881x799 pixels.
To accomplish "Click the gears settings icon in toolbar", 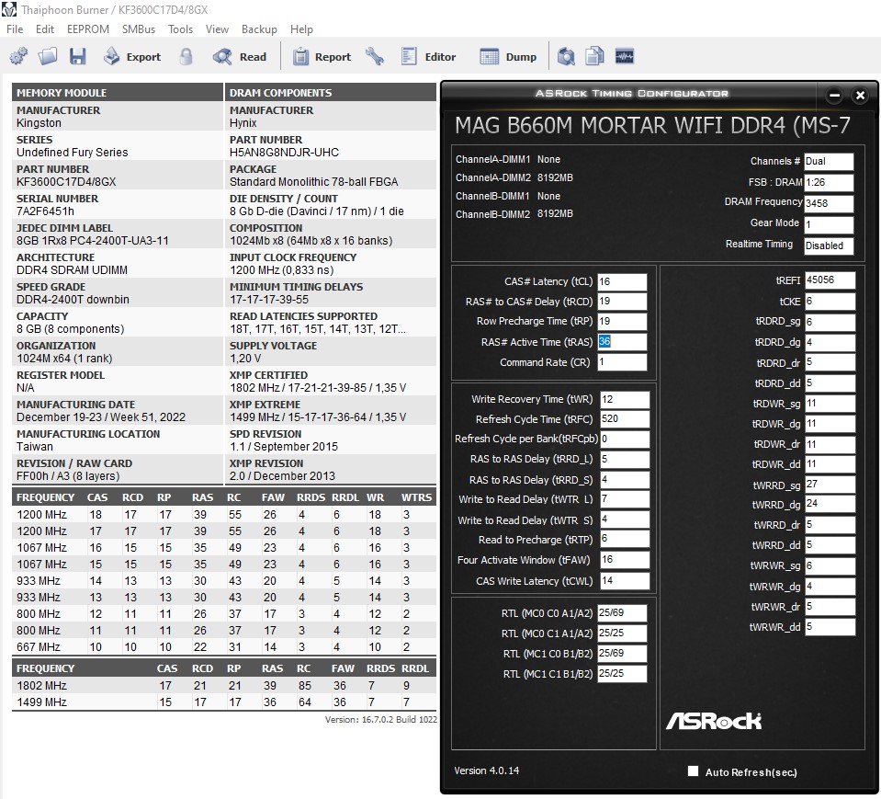I will point(18,56).
